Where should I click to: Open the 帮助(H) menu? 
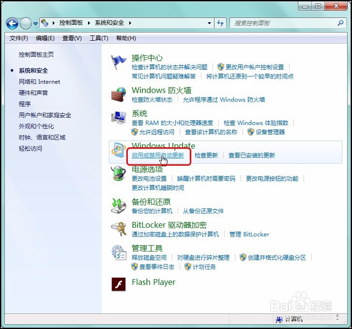pyautogui.click(x=126, y=38)
